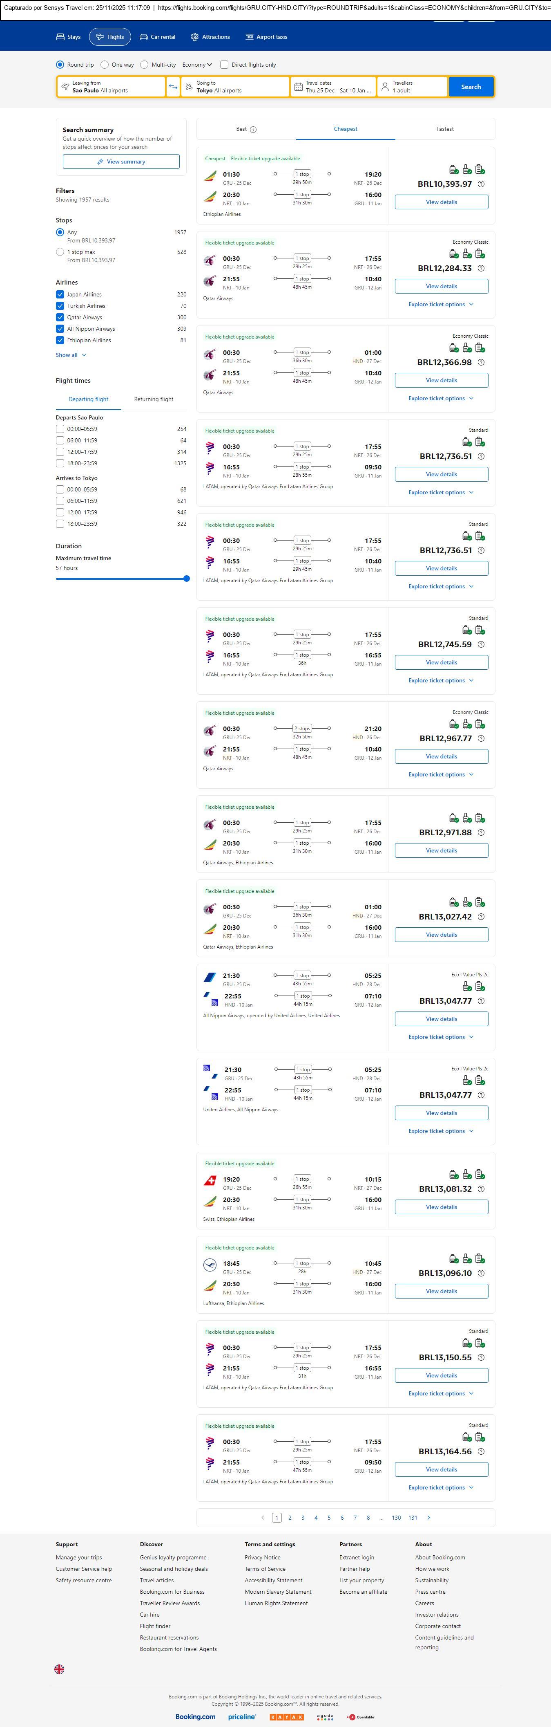The image size is (551, 1727).
Task: Switch to the Fastest results tab
Action: 444,129
